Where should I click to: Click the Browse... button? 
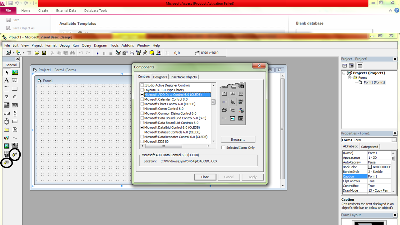coord(238,139)
